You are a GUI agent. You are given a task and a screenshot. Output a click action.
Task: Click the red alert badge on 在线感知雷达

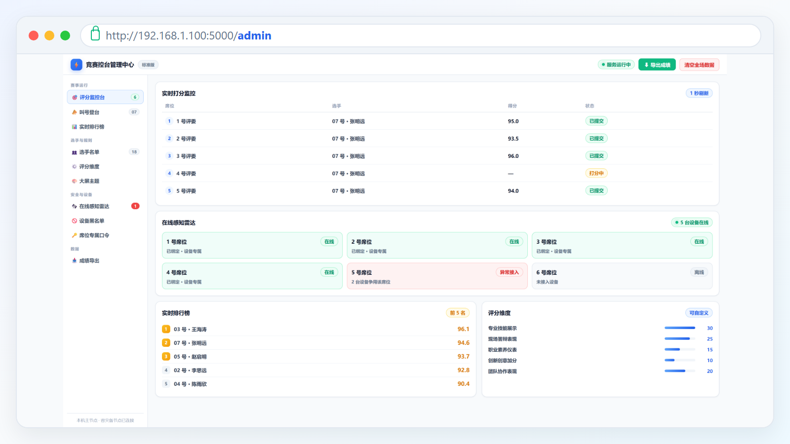tap(135, 206)
